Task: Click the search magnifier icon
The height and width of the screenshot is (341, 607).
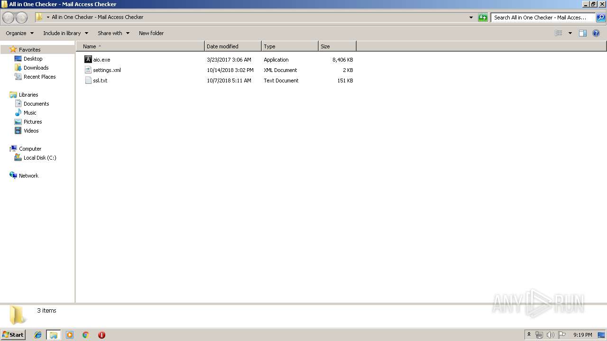Action: (601, 18)
